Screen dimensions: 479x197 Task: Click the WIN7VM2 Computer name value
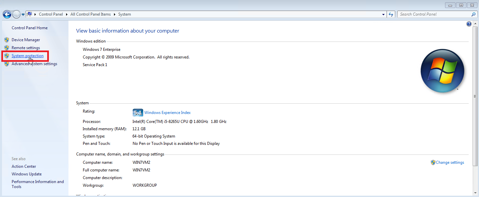(x=141, y=162)
